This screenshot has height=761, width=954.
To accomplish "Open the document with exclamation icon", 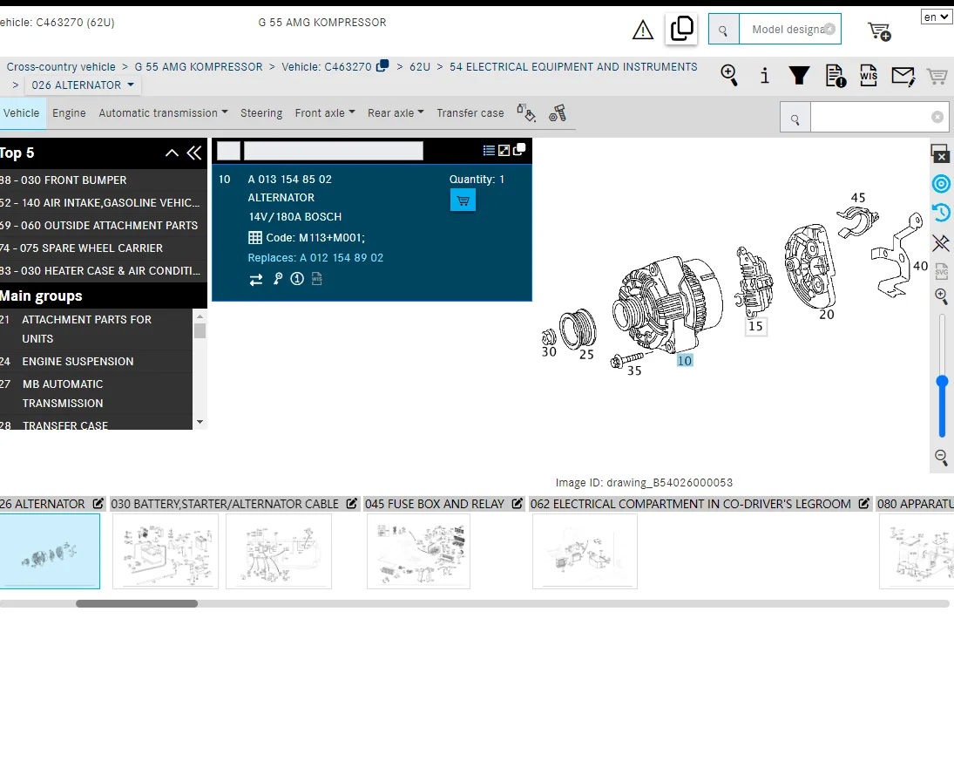I will 836,76.
